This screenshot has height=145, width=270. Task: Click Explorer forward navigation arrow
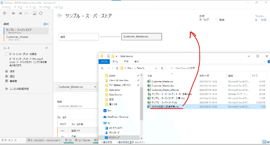[108, 68]
